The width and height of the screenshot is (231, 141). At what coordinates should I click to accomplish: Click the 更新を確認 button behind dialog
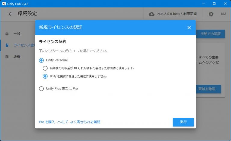(x=208, y=89)
